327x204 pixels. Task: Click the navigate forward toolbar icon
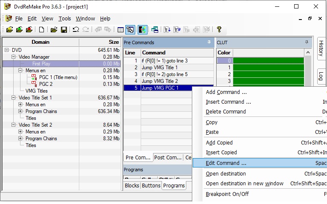(108, 29)
